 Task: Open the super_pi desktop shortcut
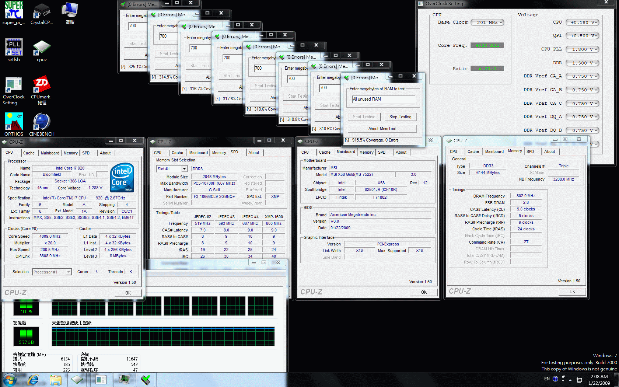click(14, 13)
